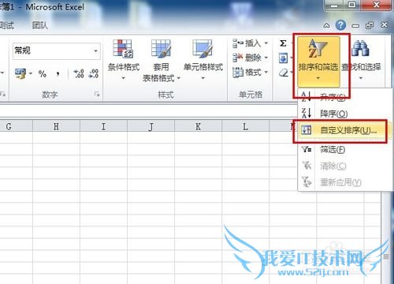Open Cell Styles (单元格样式) gallery

(x=203, y=60)
